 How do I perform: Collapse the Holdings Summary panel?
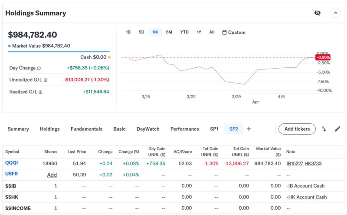[x=335, y=13]
